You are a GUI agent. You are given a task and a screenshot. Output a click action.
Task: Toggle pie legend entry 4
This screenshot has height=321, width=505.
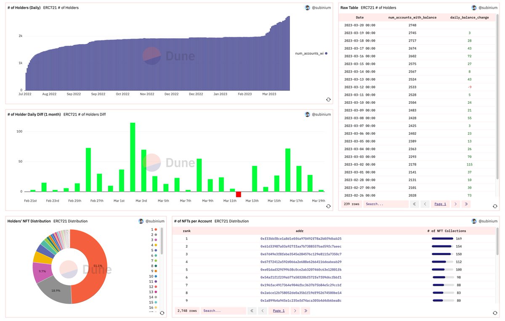[153, 245]
